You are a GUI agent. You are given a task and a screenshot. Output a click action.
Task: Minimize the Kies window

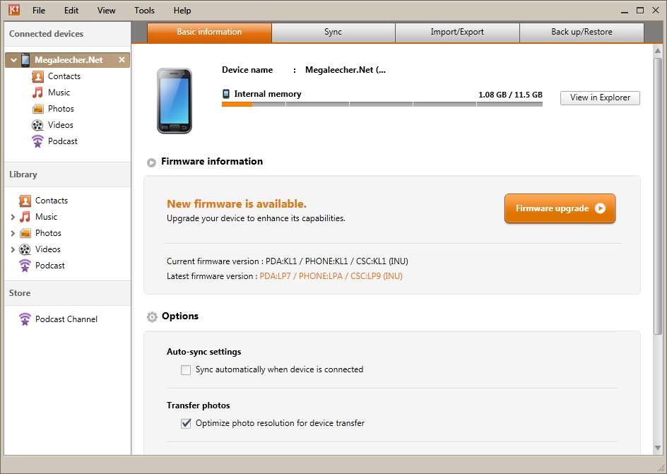(625, 11)
